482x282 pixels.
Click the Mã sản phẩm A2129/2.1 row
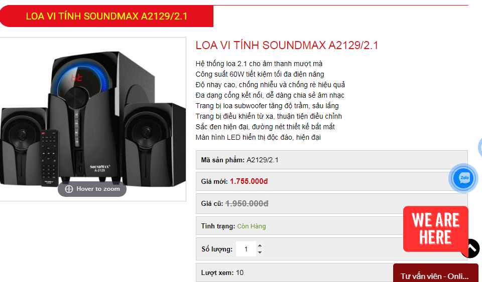coord(332,160)
